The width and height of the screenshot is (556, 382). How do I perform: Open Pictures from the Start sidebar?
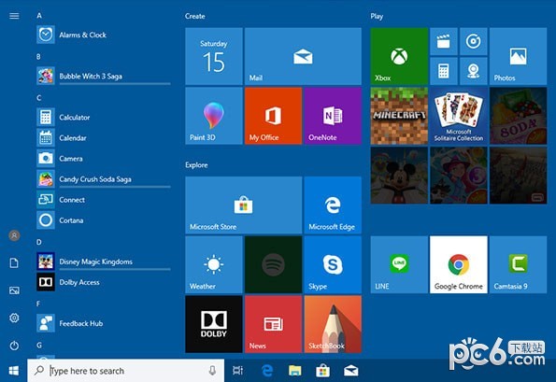(x=14, y=290)
